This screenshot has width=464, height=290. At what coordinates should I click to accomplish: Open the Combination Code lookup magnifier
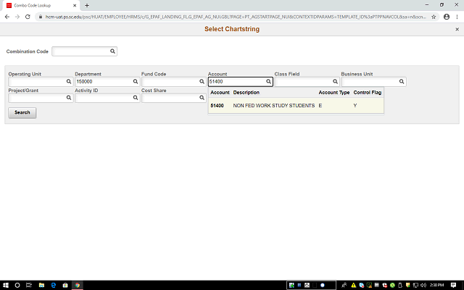tap(112, 51)
